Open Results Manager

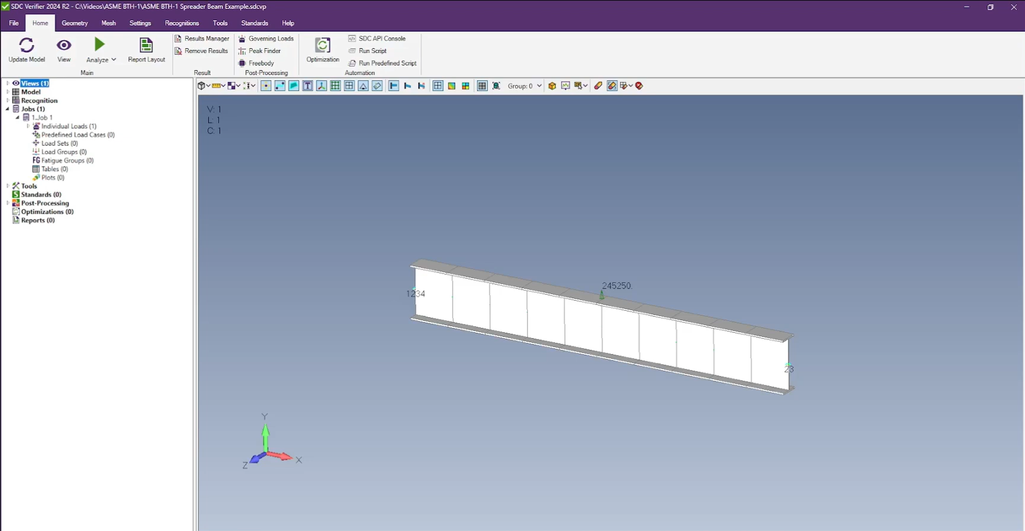[202, 39]
